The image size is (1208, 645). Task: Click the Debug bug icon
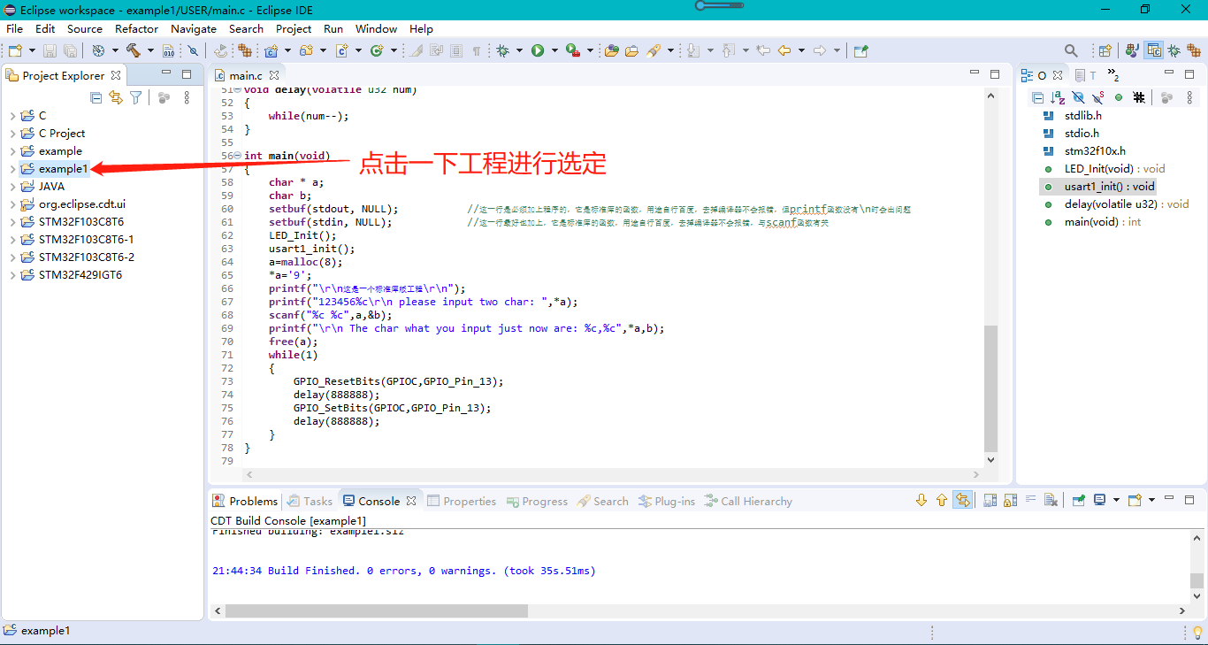pos(502,51)
